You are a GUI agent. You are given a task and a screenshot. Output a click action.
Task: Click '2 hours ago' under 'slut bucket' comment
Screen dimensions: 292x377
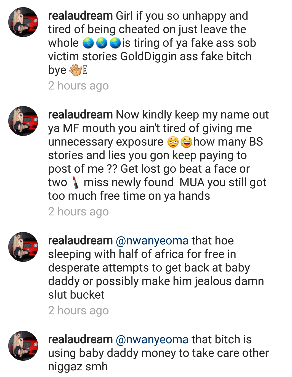coord(78,310)
